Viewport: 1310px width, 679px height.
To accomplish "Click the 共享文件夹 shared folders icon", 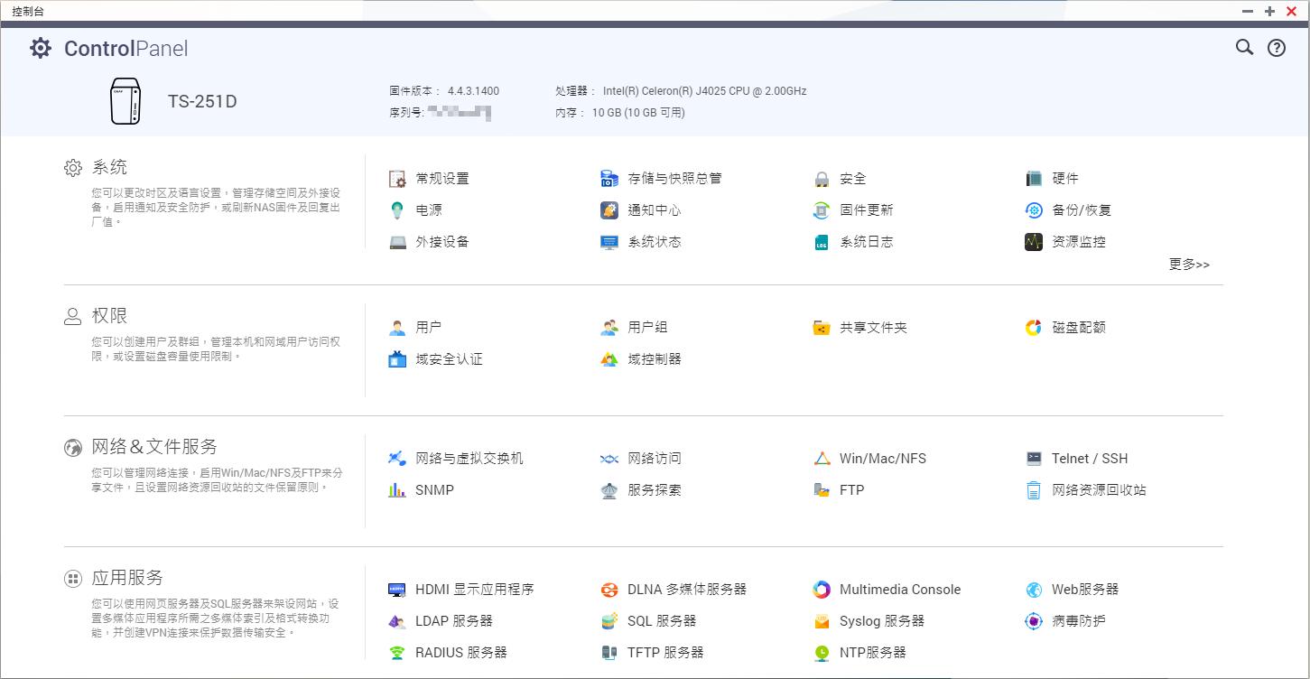I will pos(822,328).
